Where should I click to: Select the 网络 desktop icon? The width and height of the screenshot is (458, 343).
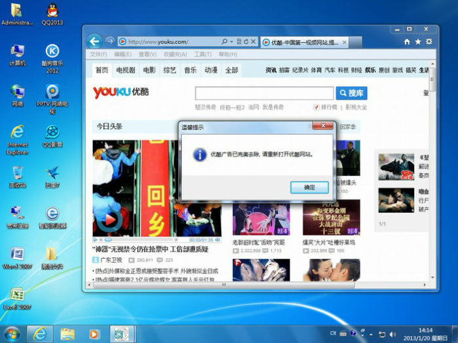17,96
